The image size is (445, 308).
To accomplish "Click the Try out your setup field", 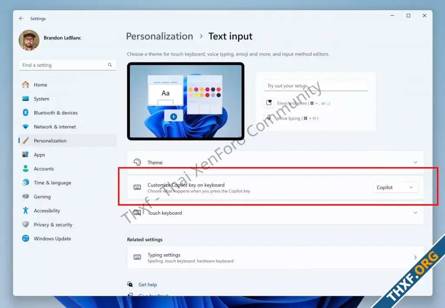I will point(315,85).
